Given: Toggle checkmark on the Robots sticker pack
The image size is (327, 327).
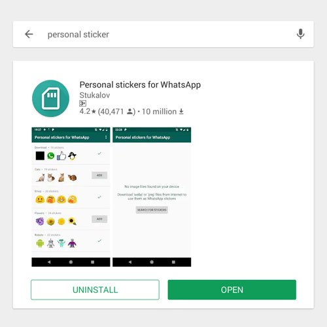Looking at the screenshot, I should coord(99,241).
